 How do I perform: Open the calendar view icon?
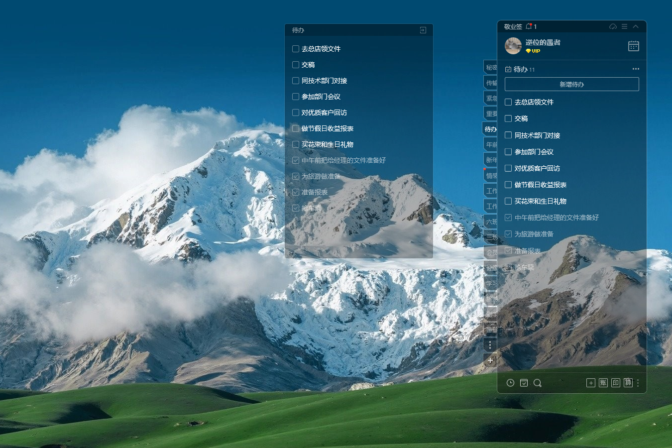click(x=633, y=46)
